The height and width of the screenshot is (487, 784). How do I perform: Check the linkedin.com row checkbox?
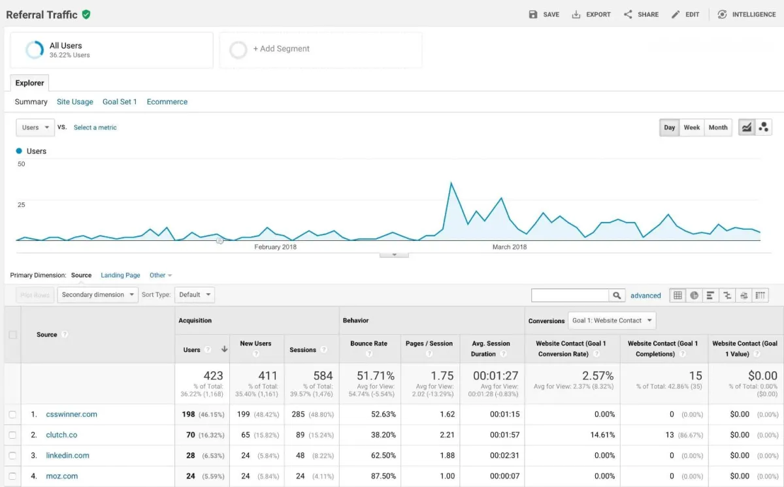[12, 456]
